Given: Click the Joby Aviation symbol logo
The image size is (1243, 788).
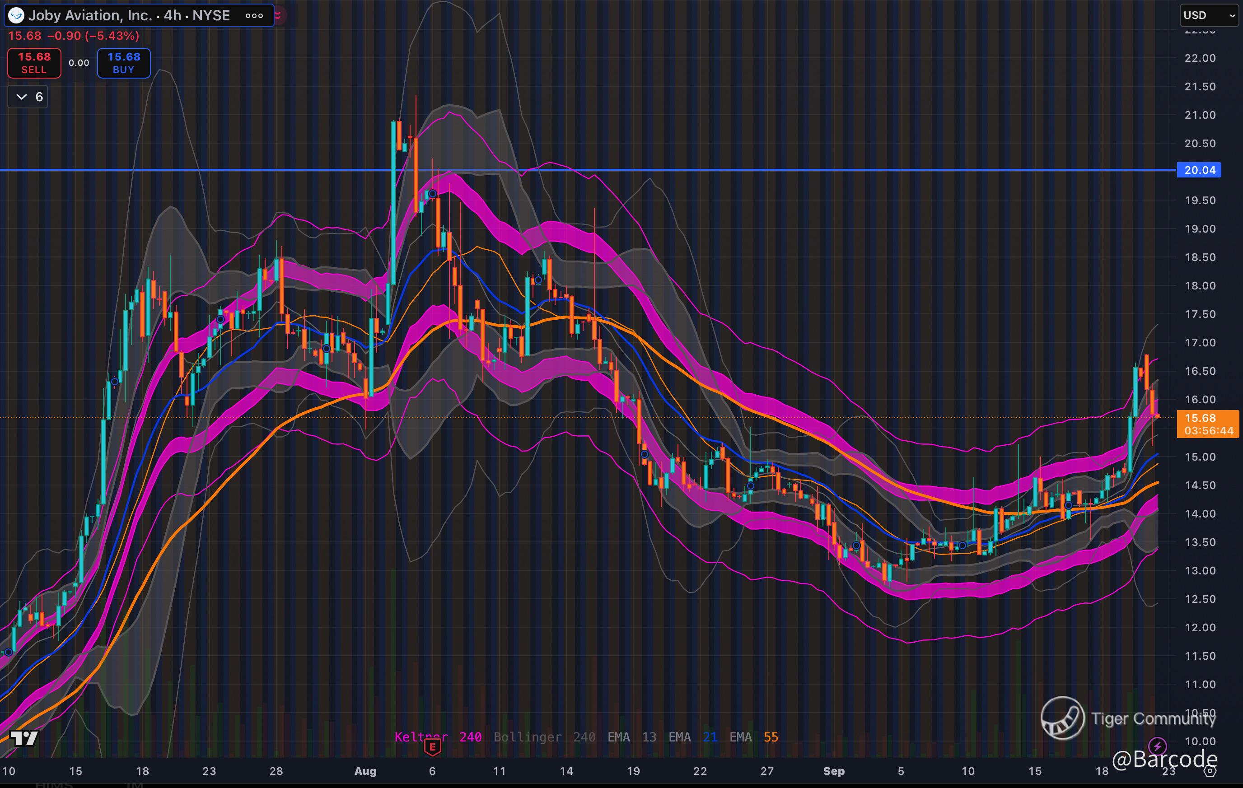Looking at the screenshot, I should 17,15.
